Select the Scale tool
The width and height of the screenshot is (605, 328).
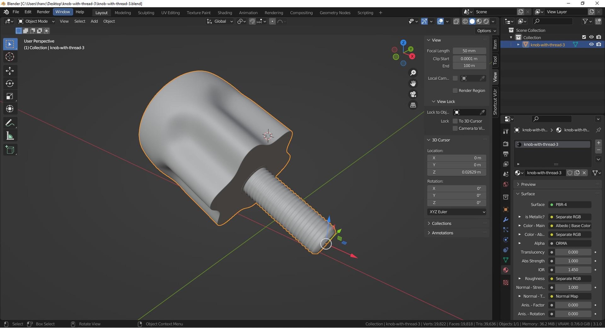[x=10, y=96]
